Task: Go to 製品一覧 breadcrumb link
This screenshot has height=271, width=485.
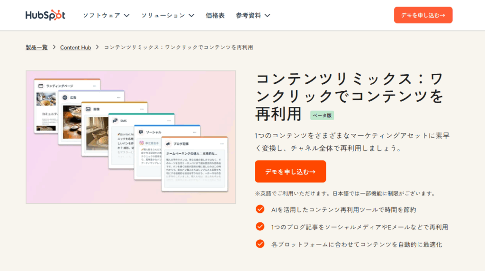Action: (36, 47)
